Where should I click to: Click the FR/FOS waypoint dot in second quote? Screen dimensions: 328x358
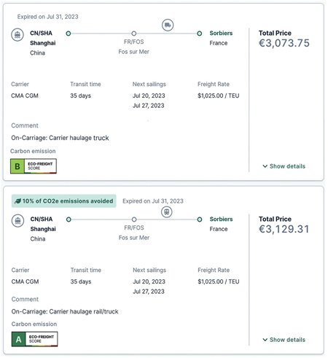click(x=134, y=219)
